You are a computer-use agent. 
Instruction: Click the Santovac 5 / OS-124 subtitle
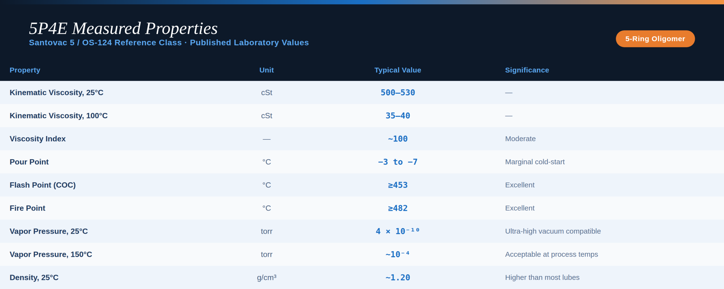[169, 43]
